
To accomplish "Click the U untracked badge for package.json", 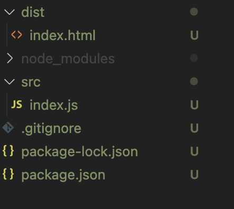I will point(194,175).
